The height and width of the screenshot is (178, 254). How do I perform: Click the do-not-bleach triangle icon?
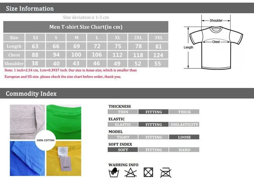coord(130,172)
